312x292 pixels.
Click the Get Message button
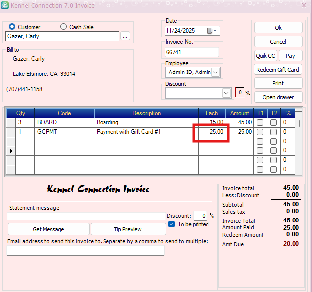[48, 229]
